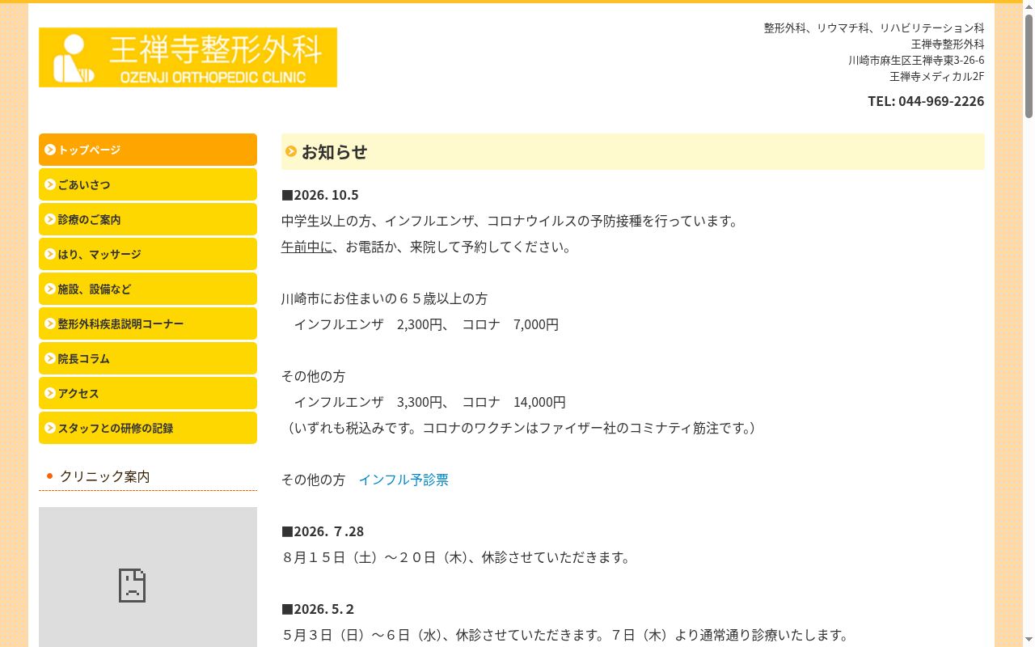Click the 2026. 5. 2 news date
This screenshot has width=1035, height=647.
[x=318, y=609]
